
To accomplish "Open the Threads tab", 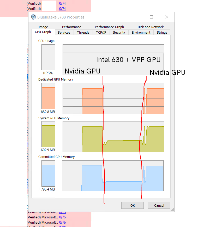I will [83, 32].
